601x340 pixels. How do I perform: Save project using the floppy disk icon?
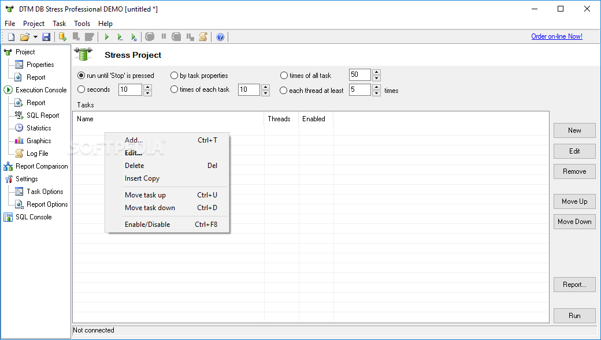pyautogui.click(x=46, y=37)
